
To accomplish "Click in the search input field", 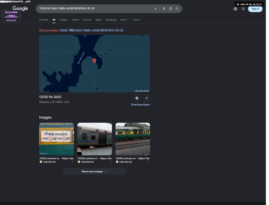I will pos(95,9).
